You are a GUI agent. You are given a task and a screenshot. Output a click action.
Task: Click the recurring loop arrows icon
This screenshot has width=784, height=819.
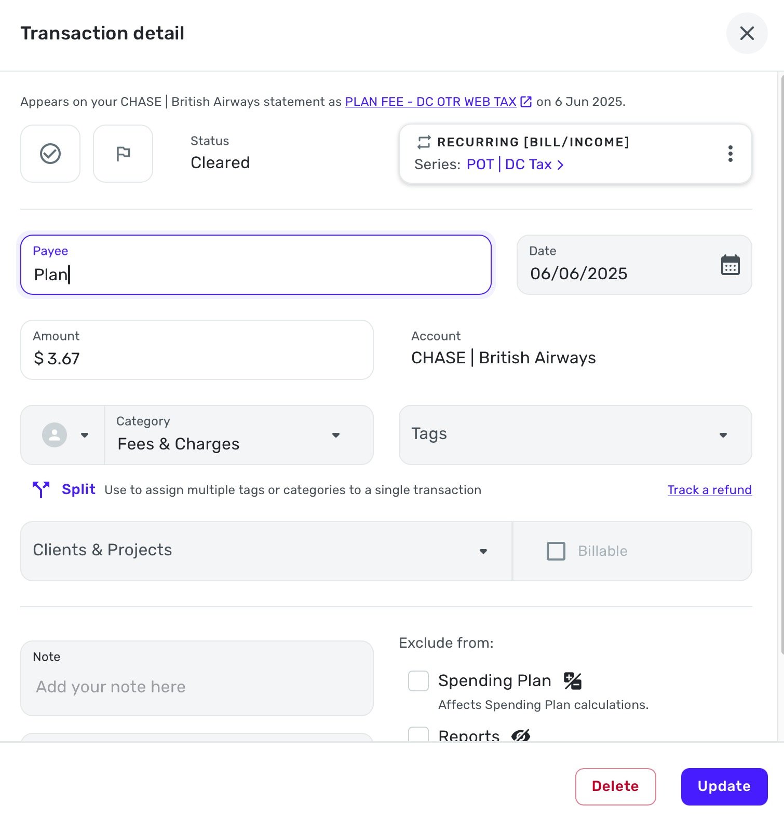tap(424, 142)
